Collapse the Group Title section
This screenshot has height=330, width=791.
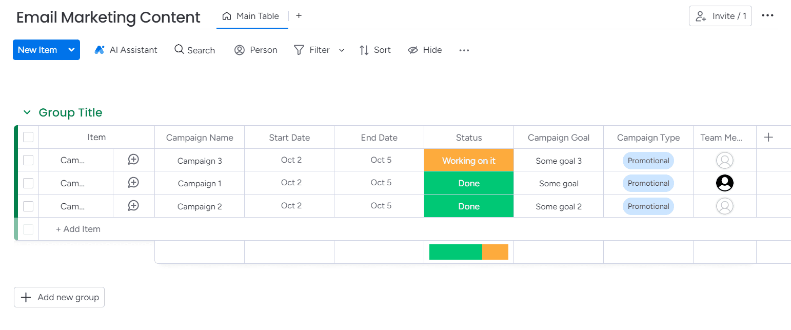pos(27,112)
